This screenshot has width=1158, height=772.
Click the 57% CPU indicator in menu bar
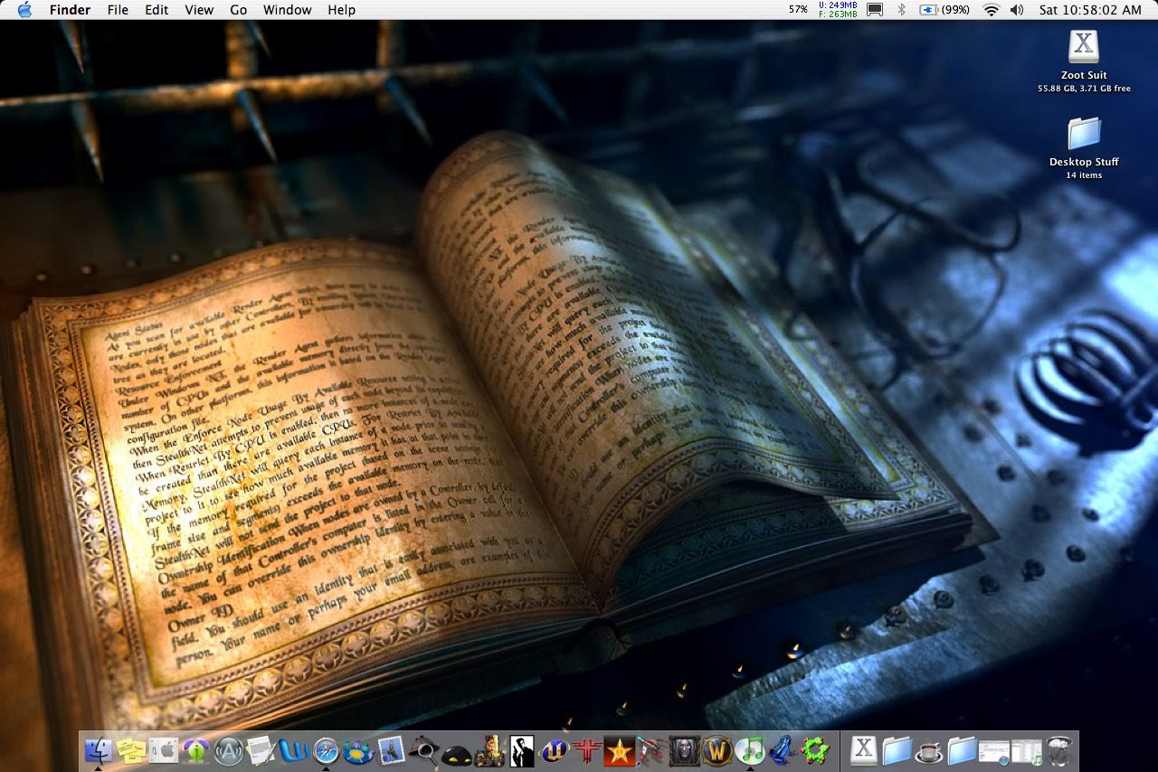[798, 10]
